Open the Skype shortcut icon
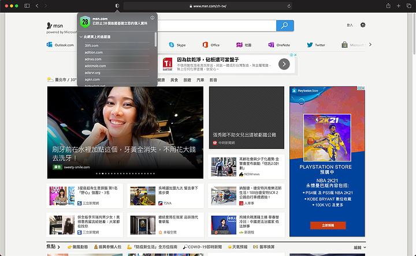416x256 pixels. point(172,45)
